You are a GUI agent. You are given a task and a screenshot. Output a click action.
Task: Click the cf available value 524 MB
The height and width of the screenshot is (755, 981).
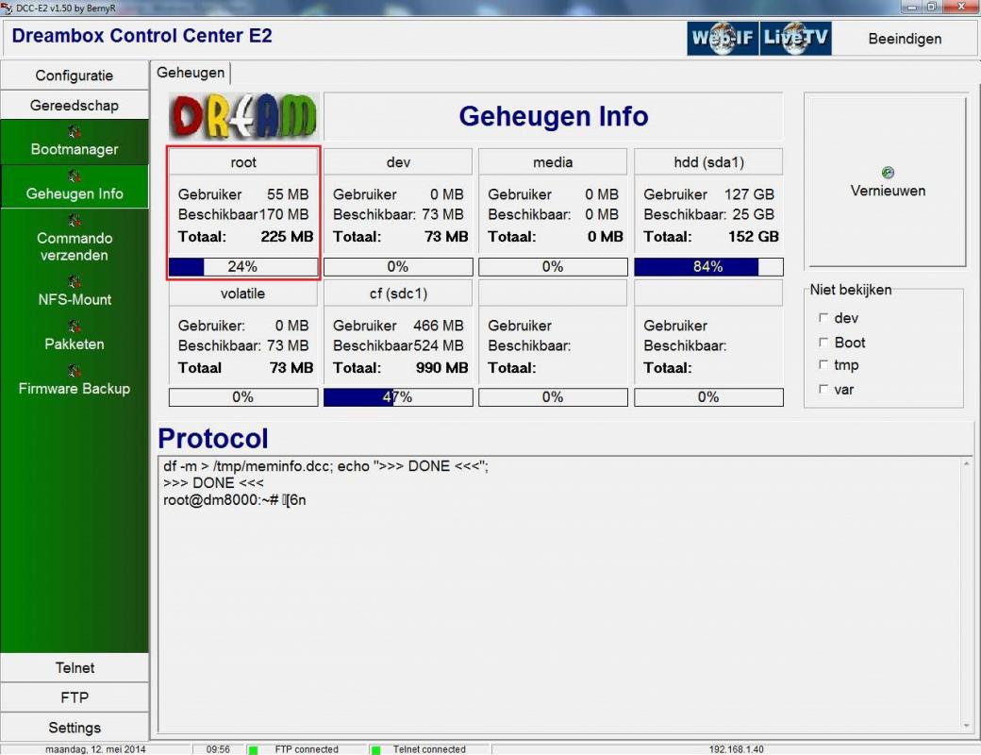click(438, 345)
